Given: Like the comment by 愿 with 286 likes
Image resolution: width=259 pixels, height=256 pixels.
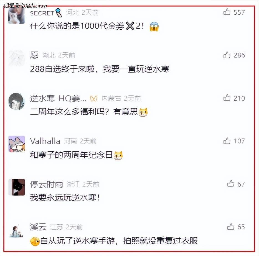Looking at the screenshot, I should [x=227, y=55].
